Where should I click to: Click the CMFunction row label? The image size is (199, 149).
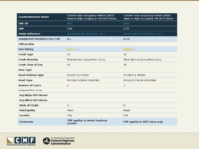pyautogui.click(x=26, y=44)
